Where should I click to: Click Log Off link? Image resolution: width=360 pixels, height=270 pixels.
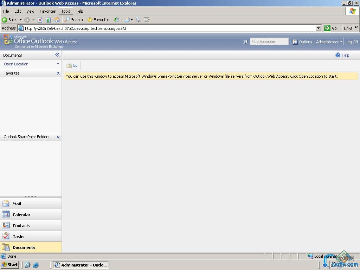point(352,42)
